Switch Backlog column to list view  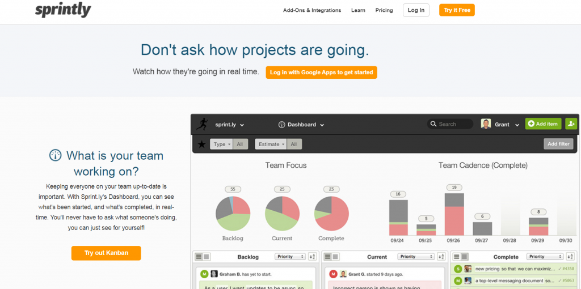click(x=199, y=257)
